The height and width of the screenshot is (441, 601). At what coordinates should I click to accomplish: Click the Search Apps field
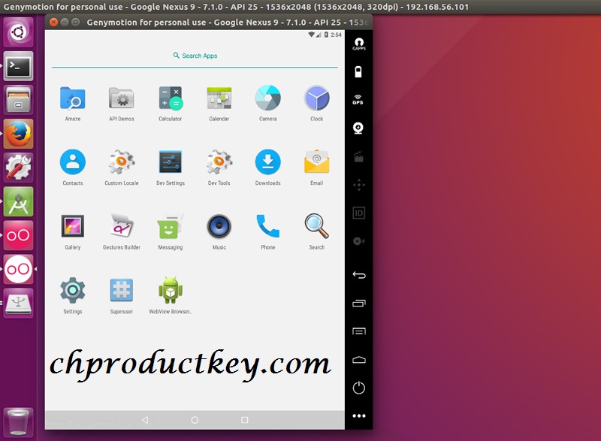coord(195,56)
